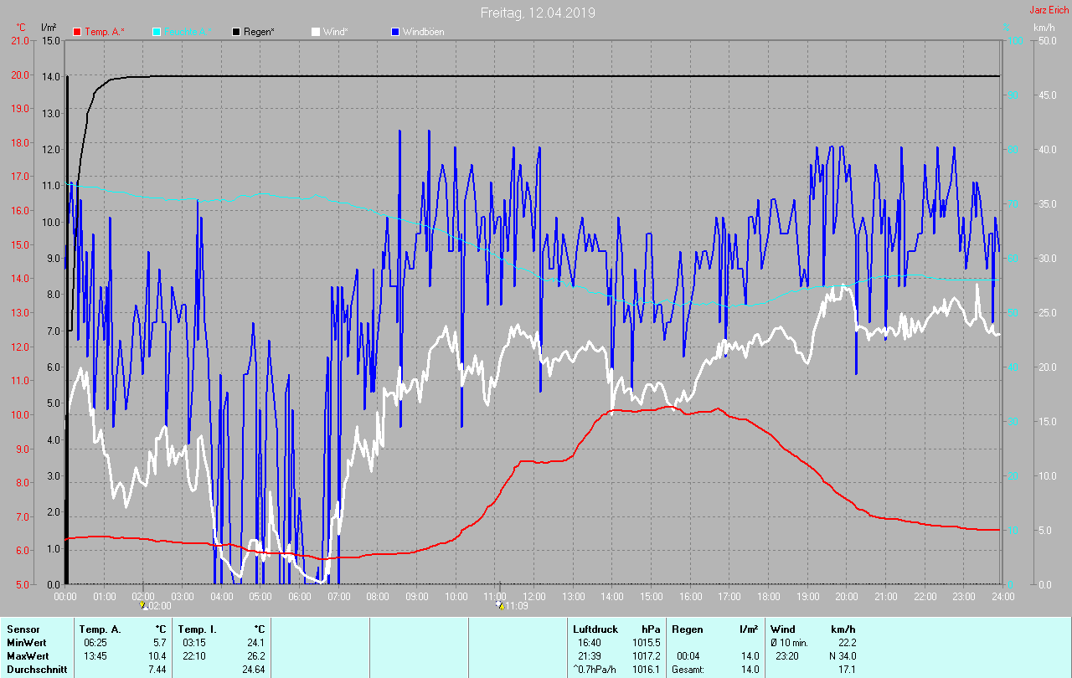Click the 12:00 time axis label
The height and width of the screenshot is (678, 1072).
point(534,597)
